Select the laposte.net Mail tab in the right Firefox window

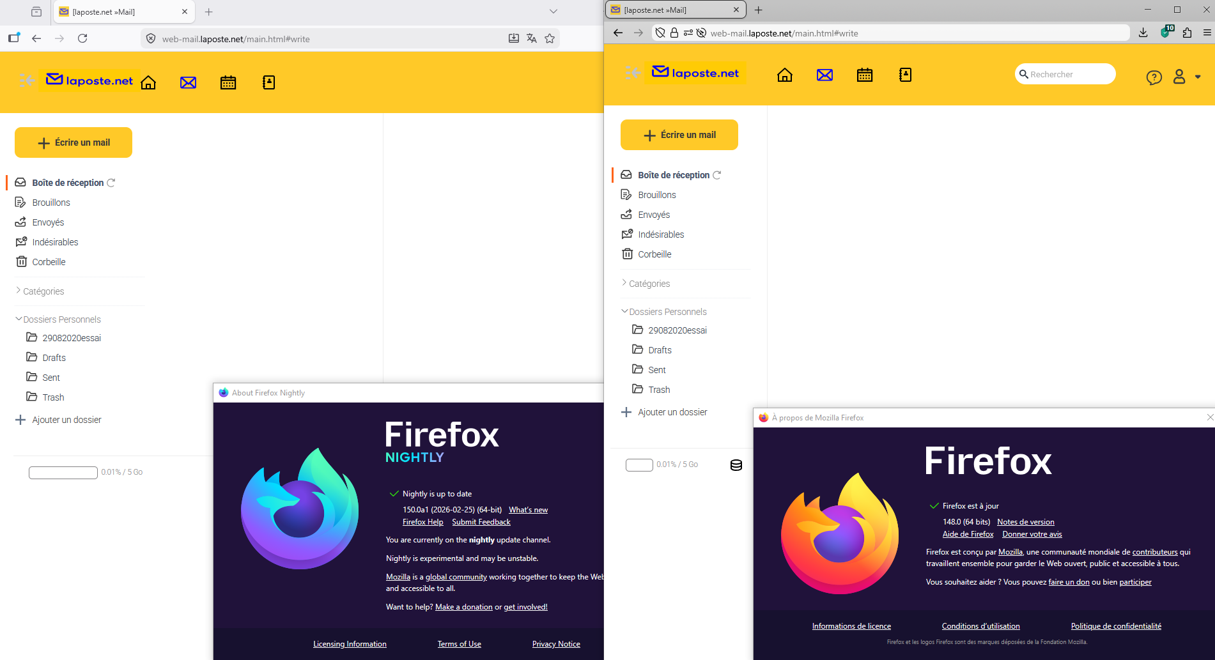pos(676,10)
